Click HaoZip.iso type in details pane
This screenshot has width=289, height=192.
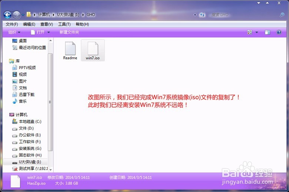[x=36, y=184]
